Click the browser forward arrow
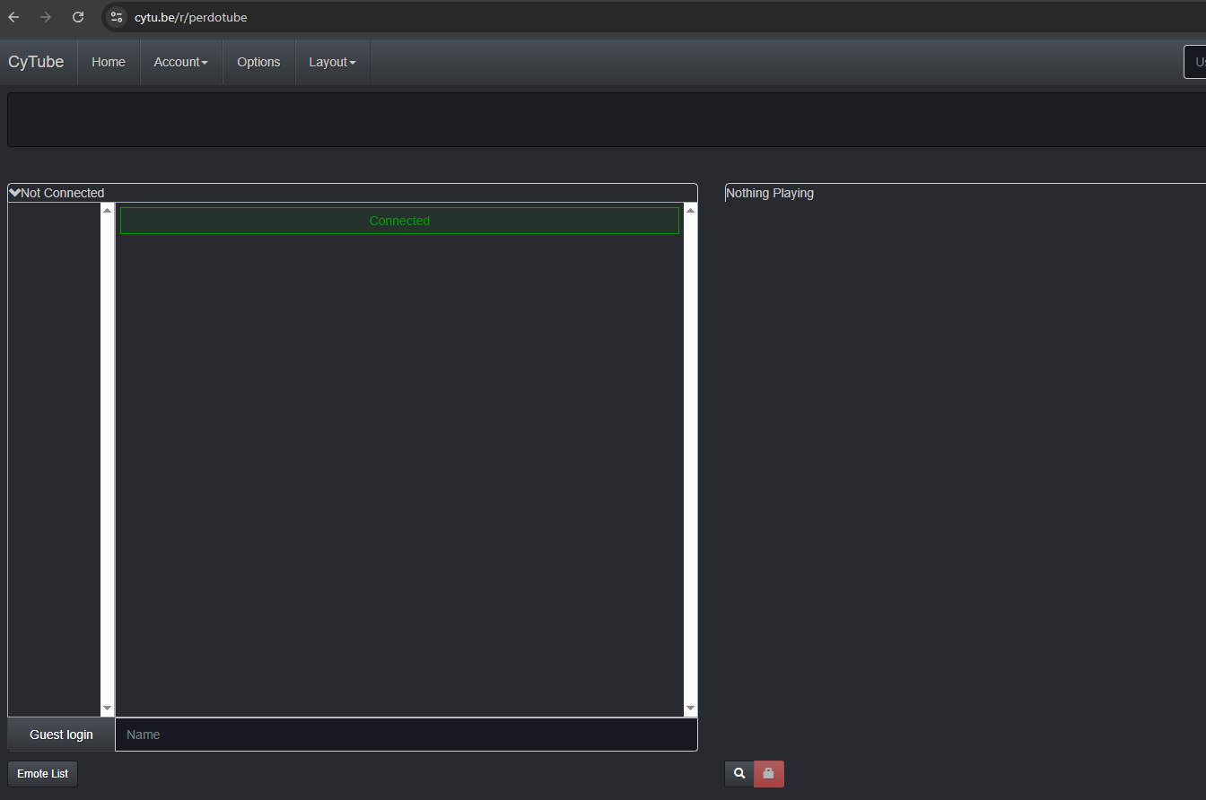The image size is (1206, 800). click(x=46, y=17)
